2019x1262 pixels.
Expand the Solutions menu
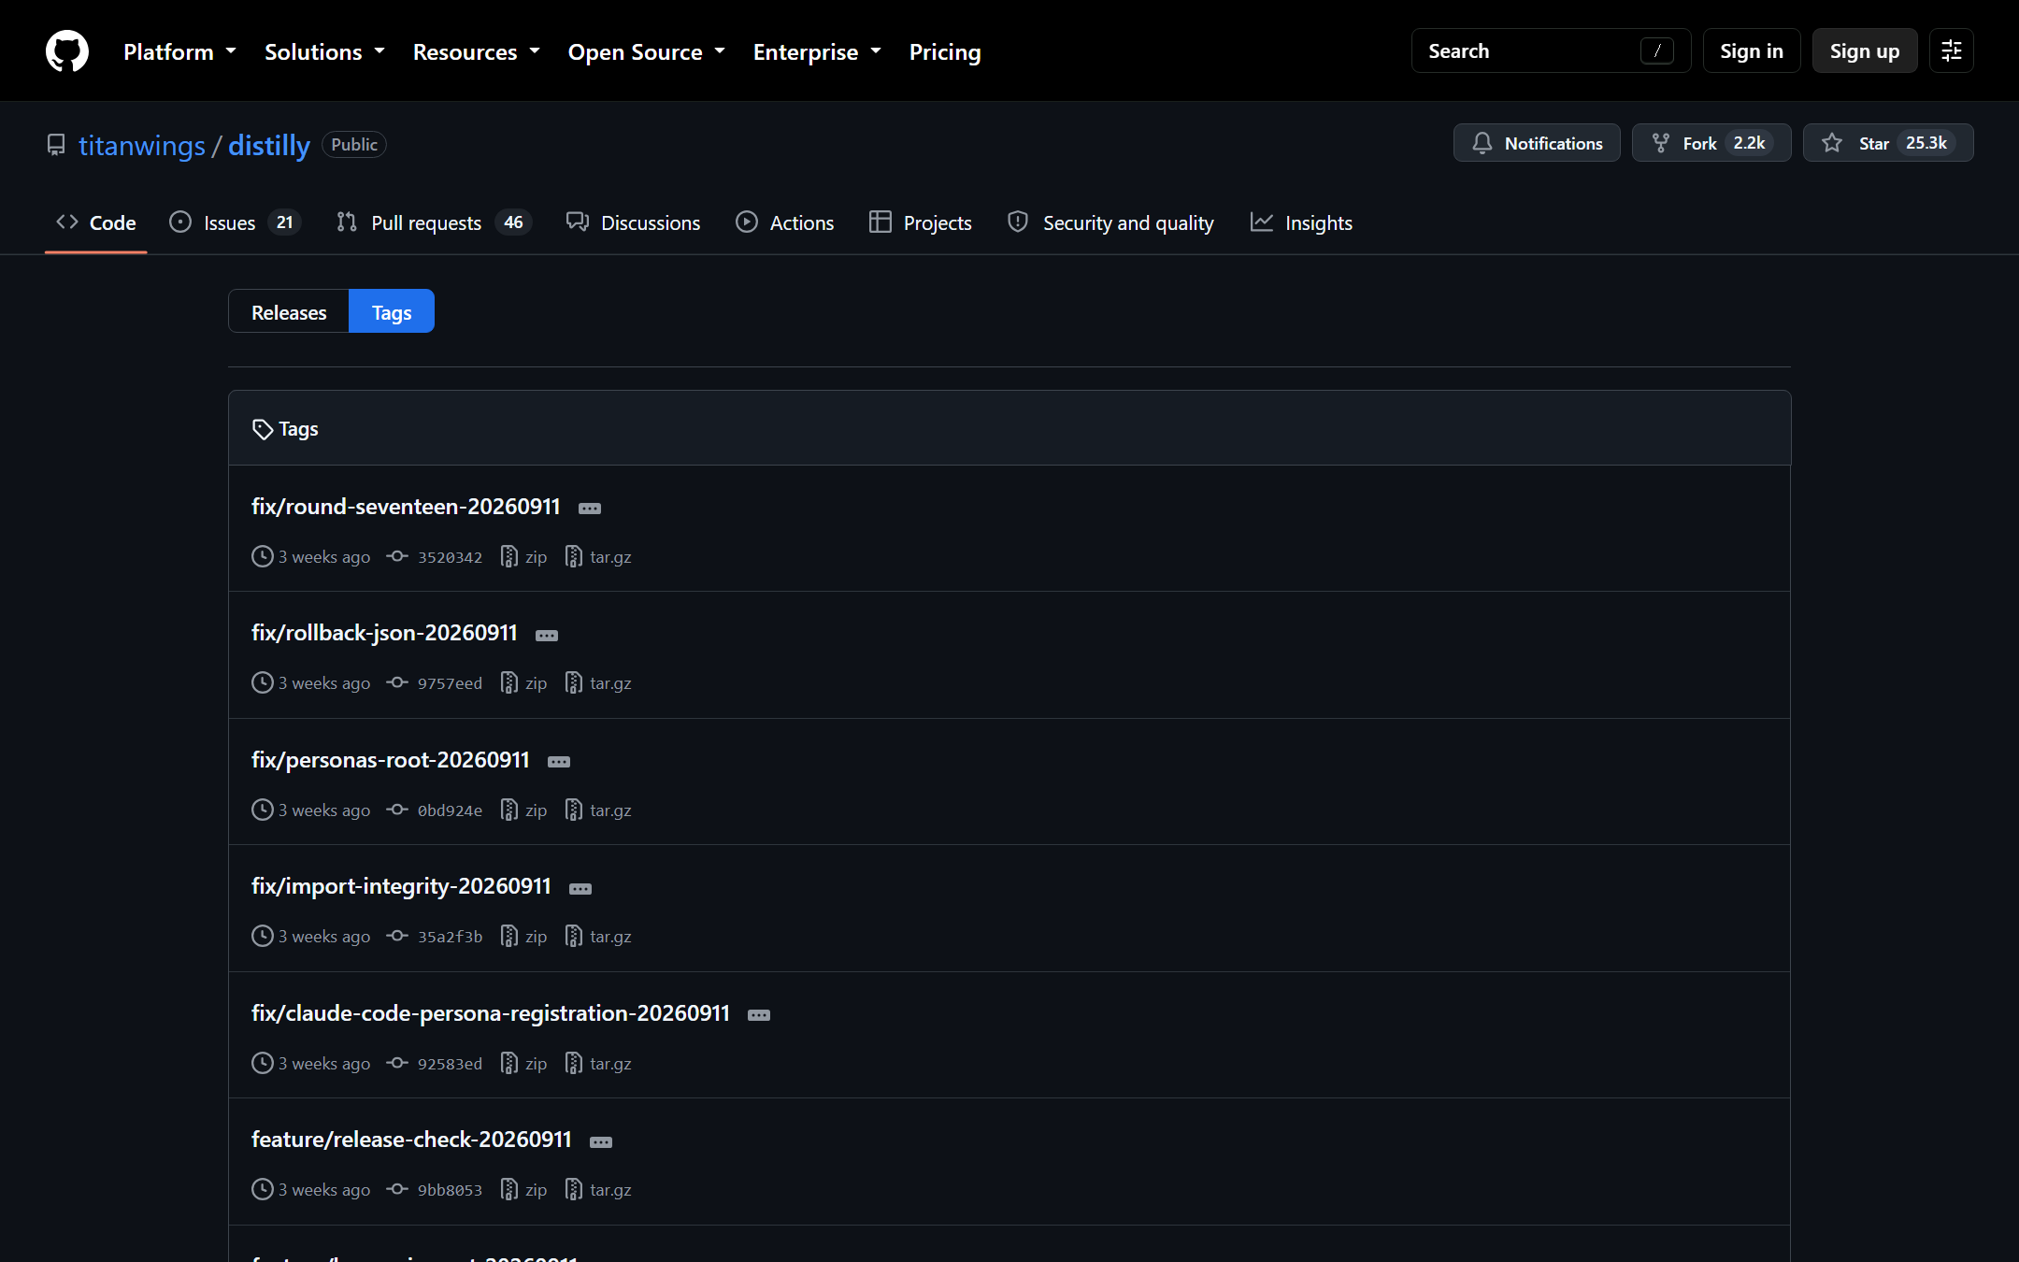[324, 51]
